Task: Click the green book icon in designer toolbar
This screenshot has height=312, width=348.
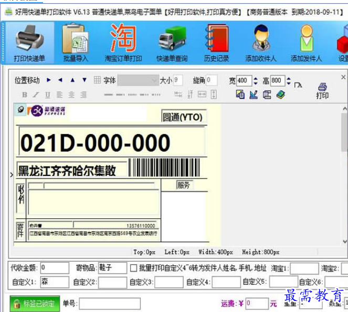Action: pos(281,95)
